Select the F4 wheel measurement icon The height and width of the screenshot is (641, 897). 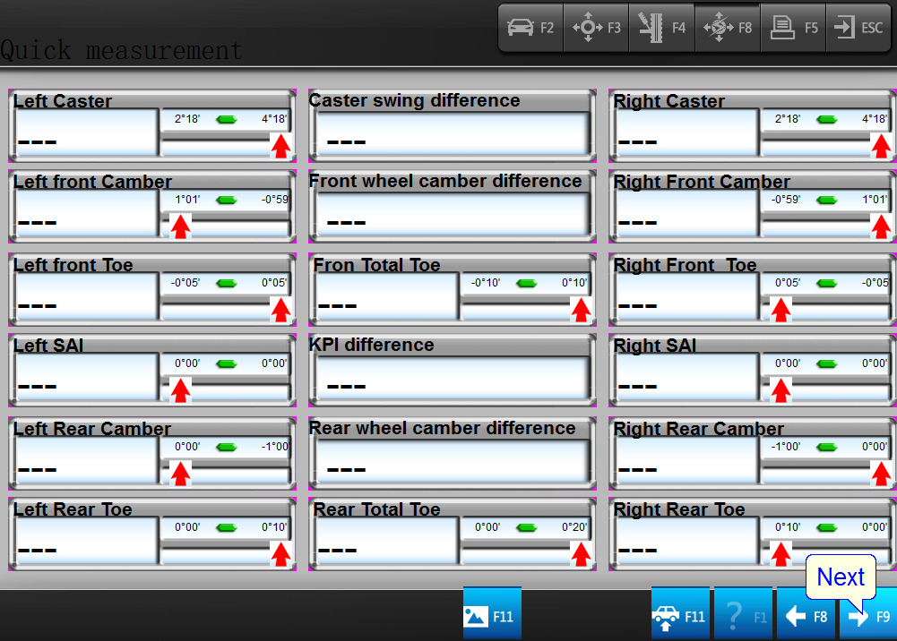click(661, 28)
